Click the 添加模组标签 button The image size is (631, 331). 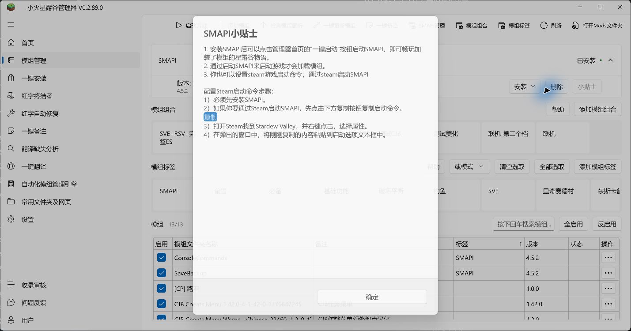(x=597, y=167)
